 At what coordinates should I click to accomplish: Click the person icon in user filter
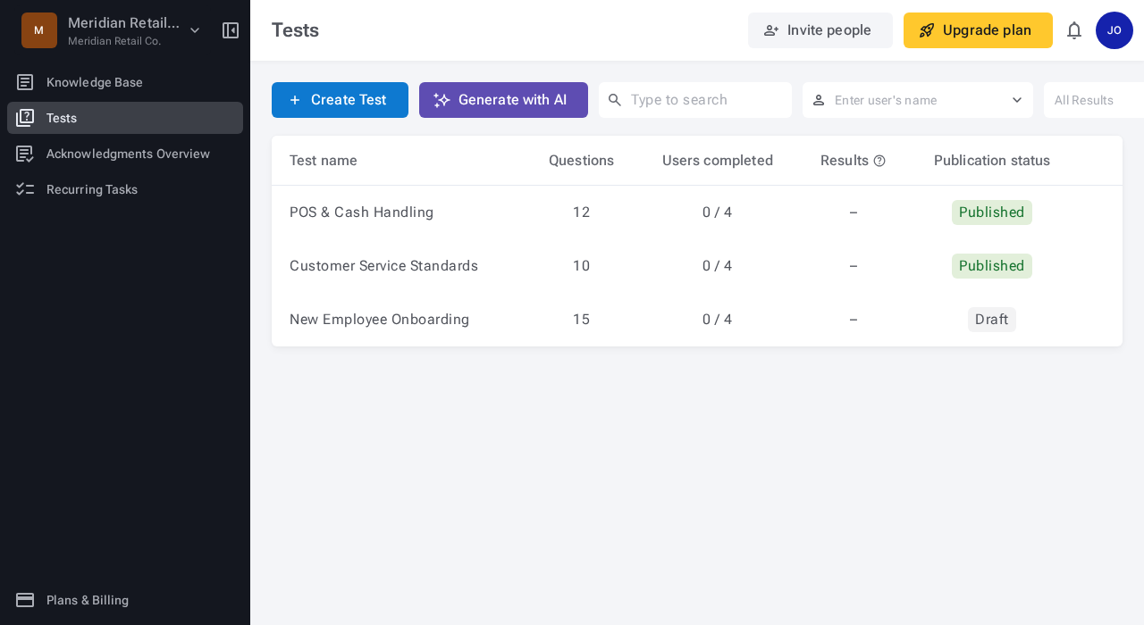(x=819, y=100)
